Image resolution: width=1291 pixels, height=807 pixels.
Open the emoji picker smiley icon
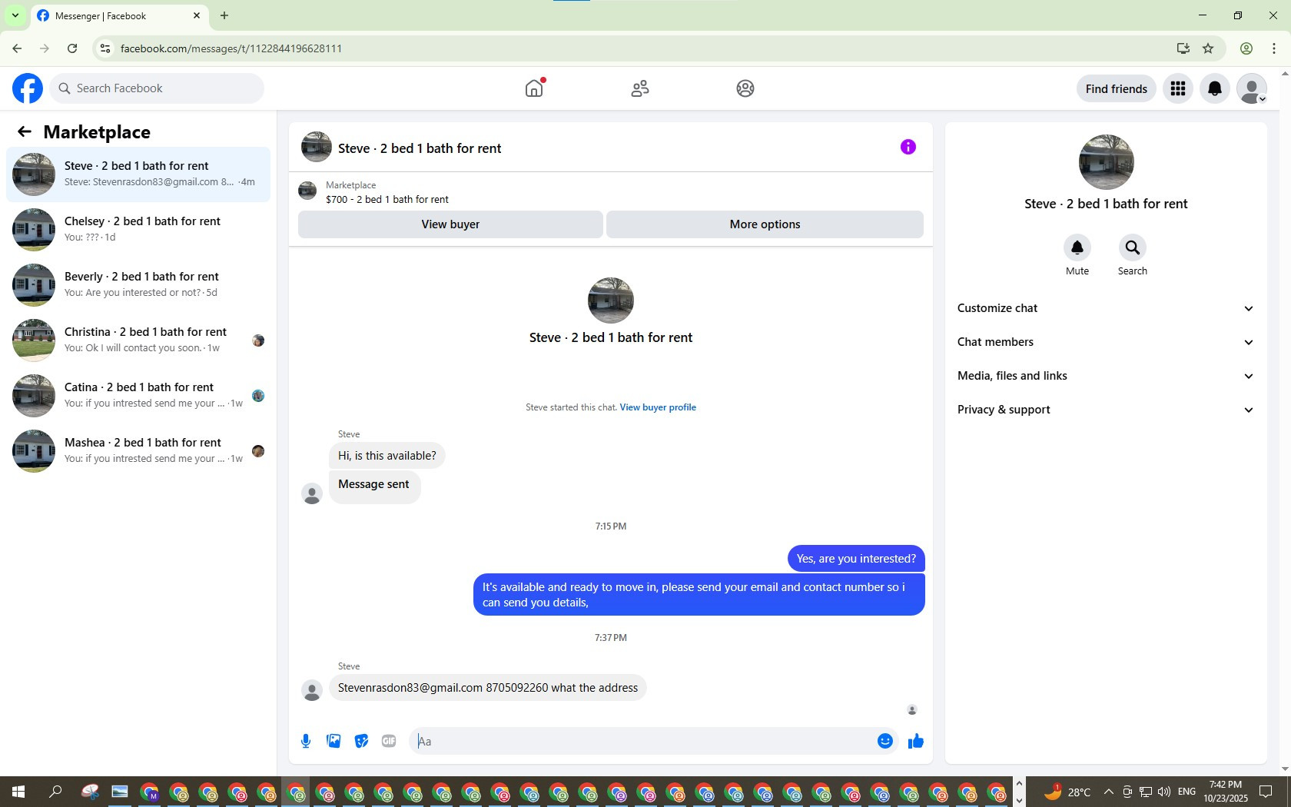[885, 741]
